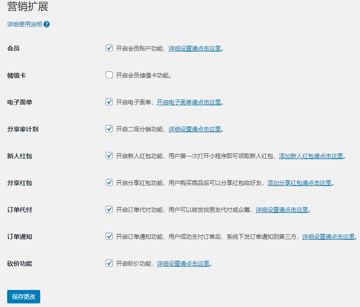Open 分享家计划 detailed settings link
The height and width of the screenshot is (307, 360).
195,129
